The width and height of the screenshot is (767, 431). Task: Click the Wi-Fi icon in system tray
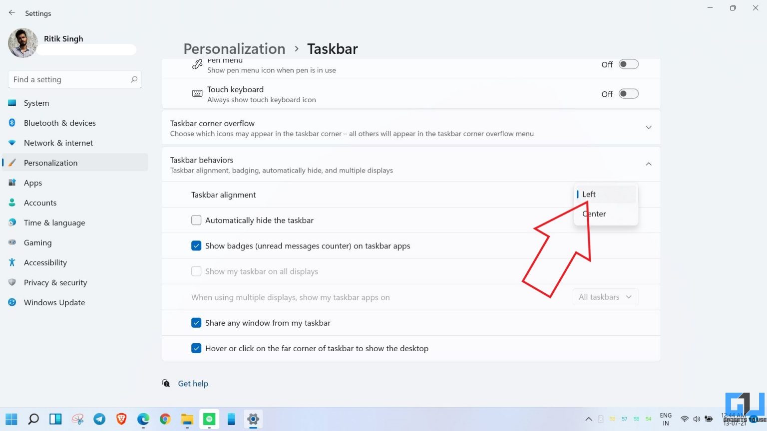point(686,419)
